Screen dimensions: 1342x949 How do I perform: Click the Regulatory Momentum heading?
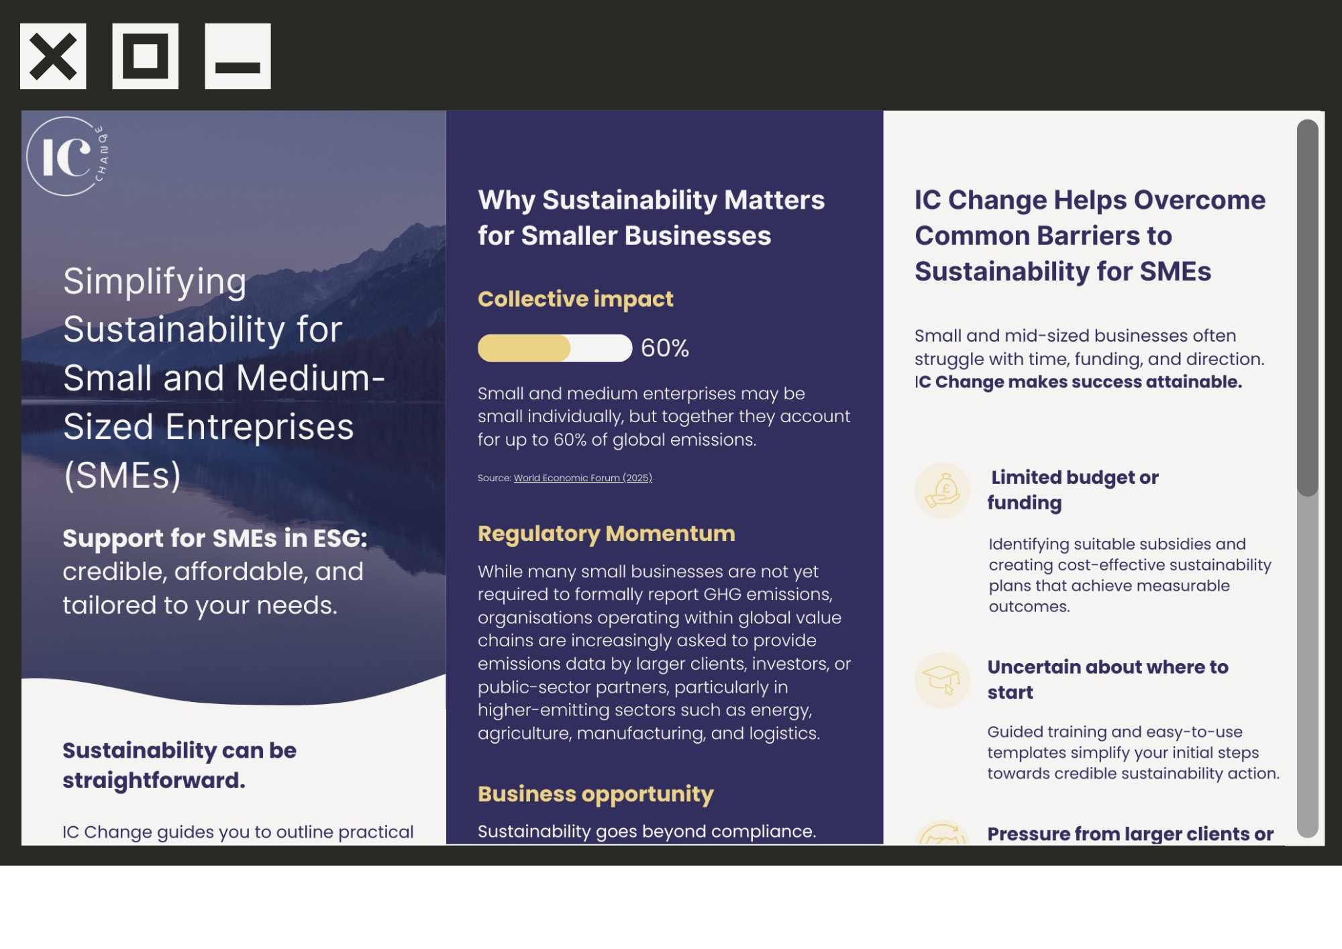pos(606,534)
